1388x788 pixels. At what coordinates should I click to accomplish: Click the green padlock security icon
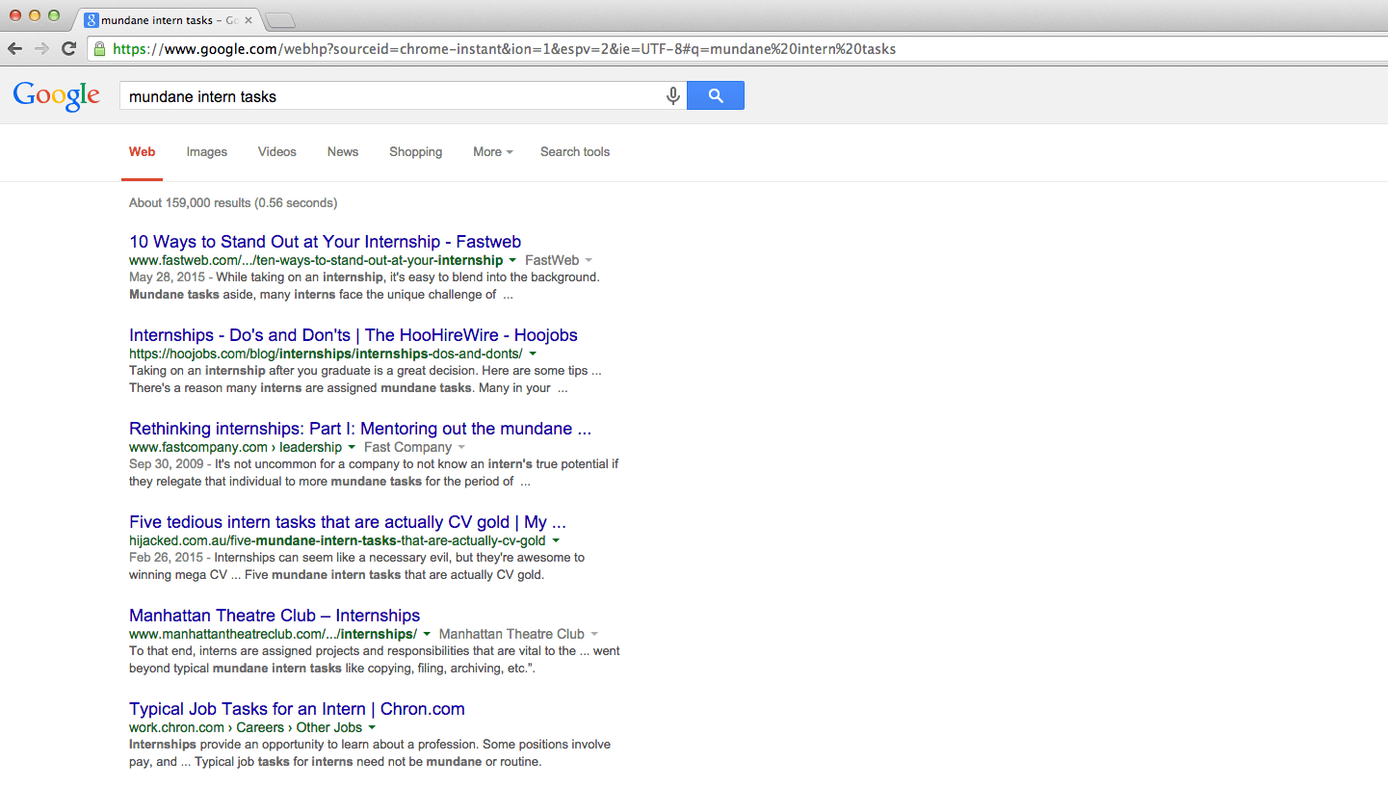pyautogui.click(x=99, y=48)
